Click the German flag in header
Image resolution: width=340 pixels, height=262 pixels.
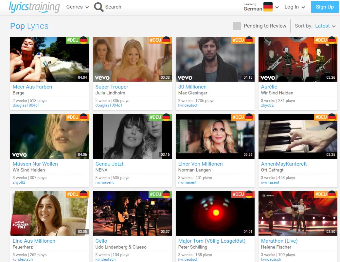pyautogui.click(x=268, y=7)
